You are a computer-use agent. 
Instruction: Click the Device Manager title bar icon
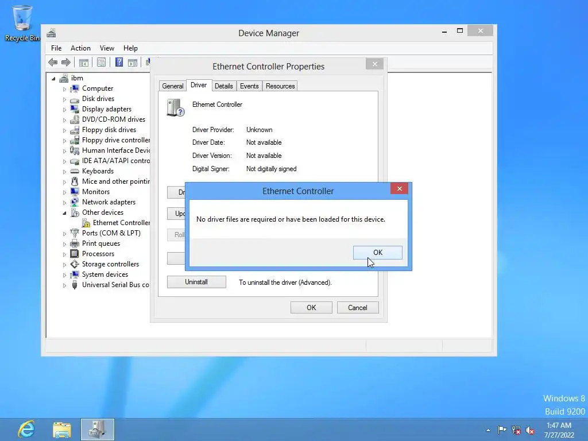pyautogui.click(x=51, y=33)
